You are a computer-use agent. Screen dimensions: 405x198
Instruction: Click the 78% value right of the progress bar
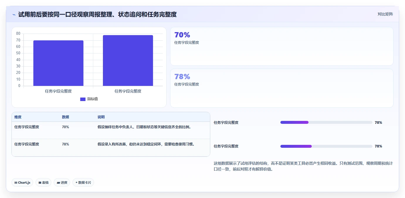coord(378,146)
